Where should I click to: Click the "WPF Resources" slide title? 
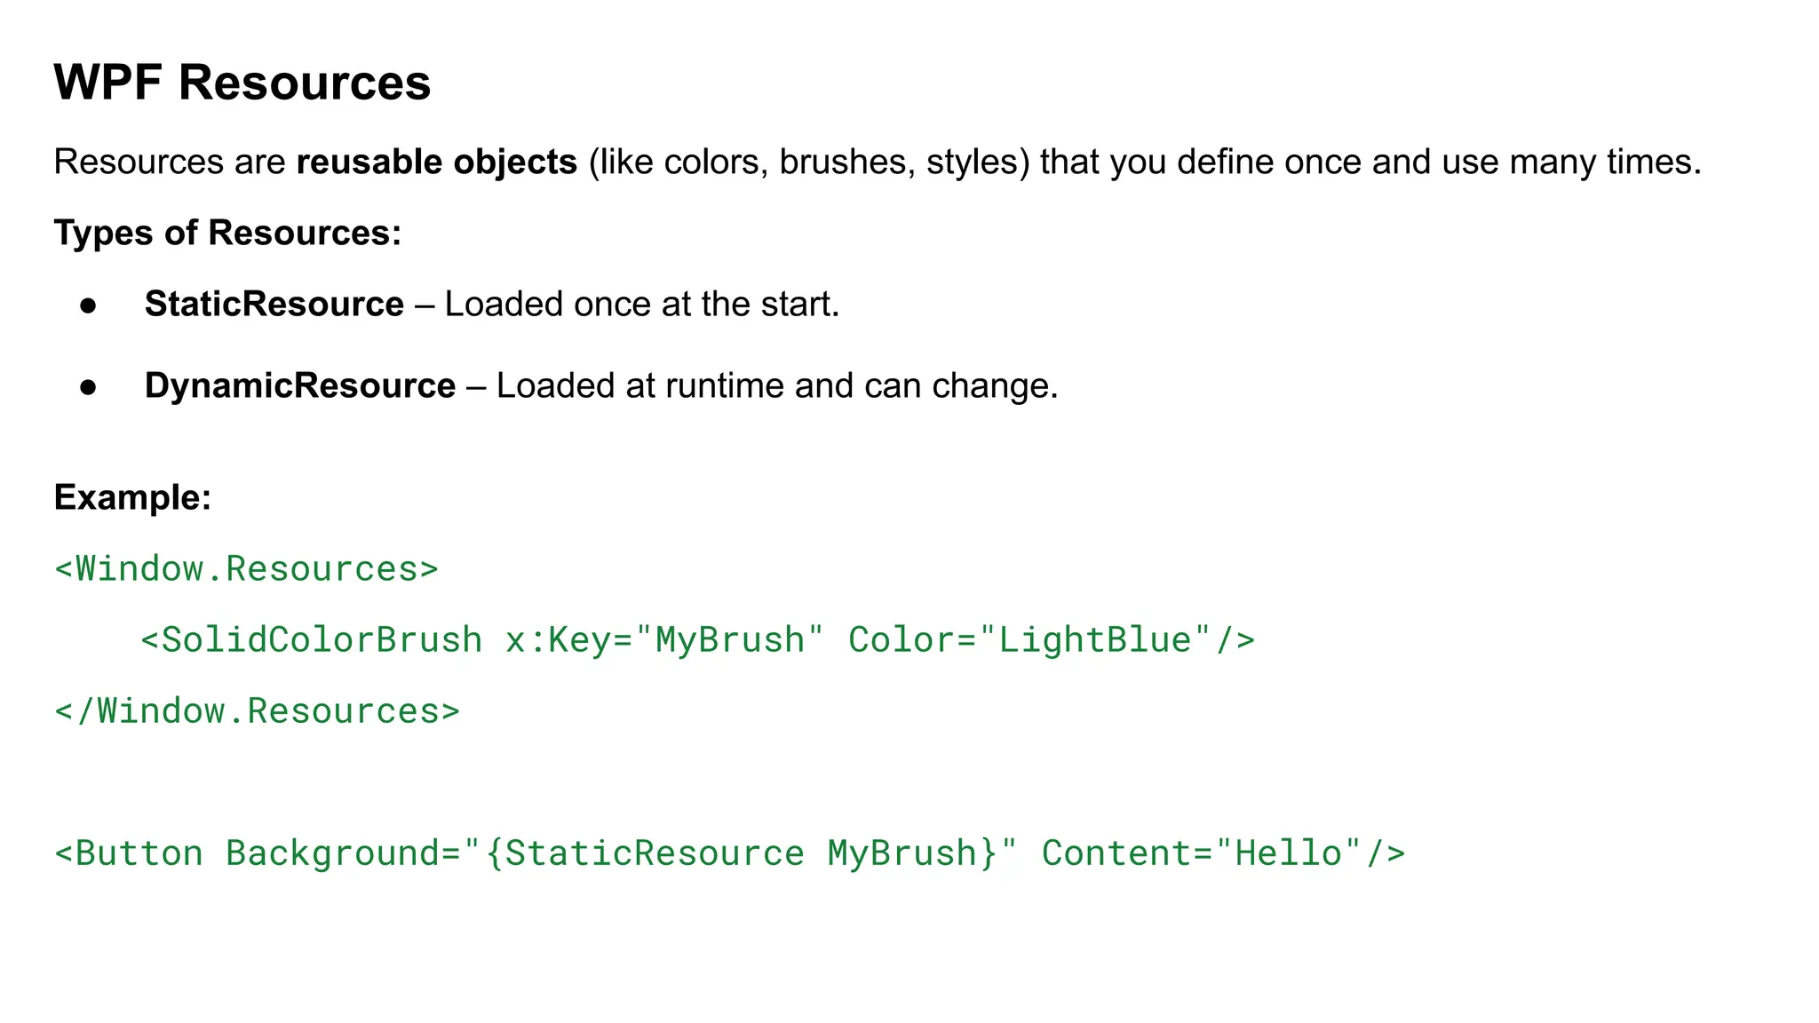(242, 83)
